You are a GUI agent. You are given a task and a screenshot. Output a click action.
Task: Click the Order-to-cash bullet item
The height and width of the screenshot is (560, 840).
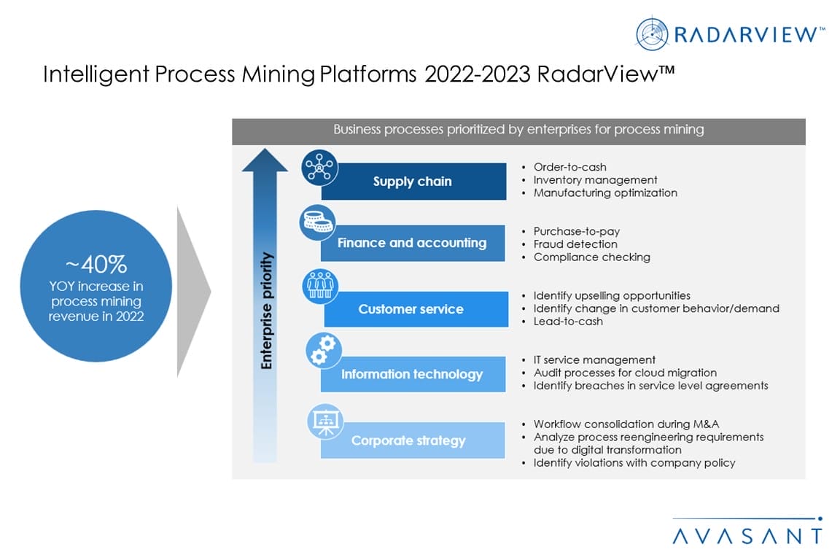pyautogui.click(x=569, y=167)
